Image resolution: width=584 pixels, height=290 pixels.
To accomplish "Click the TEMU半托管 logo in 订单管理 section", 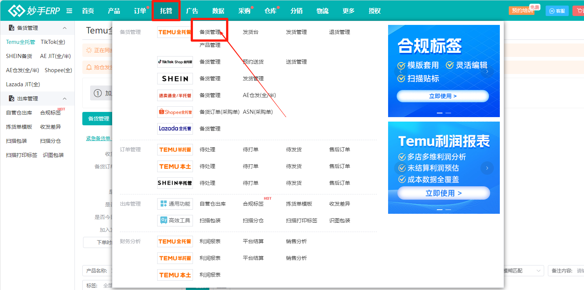I will coord(175,149).
